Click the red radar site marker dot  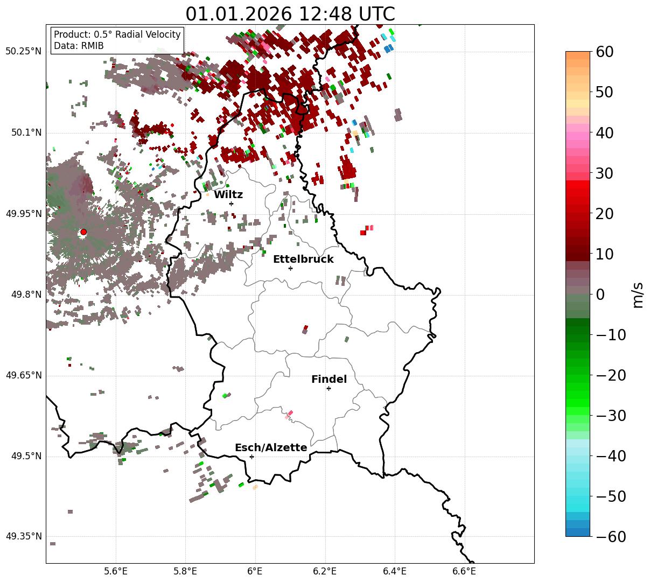83,232
